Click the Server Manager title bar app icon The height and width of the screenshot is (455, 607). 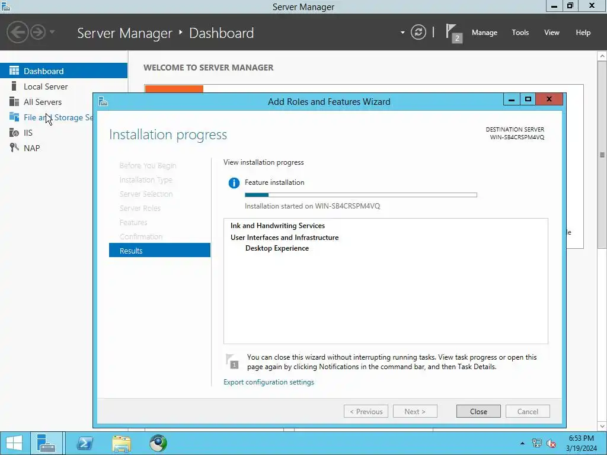coord(6,7)
